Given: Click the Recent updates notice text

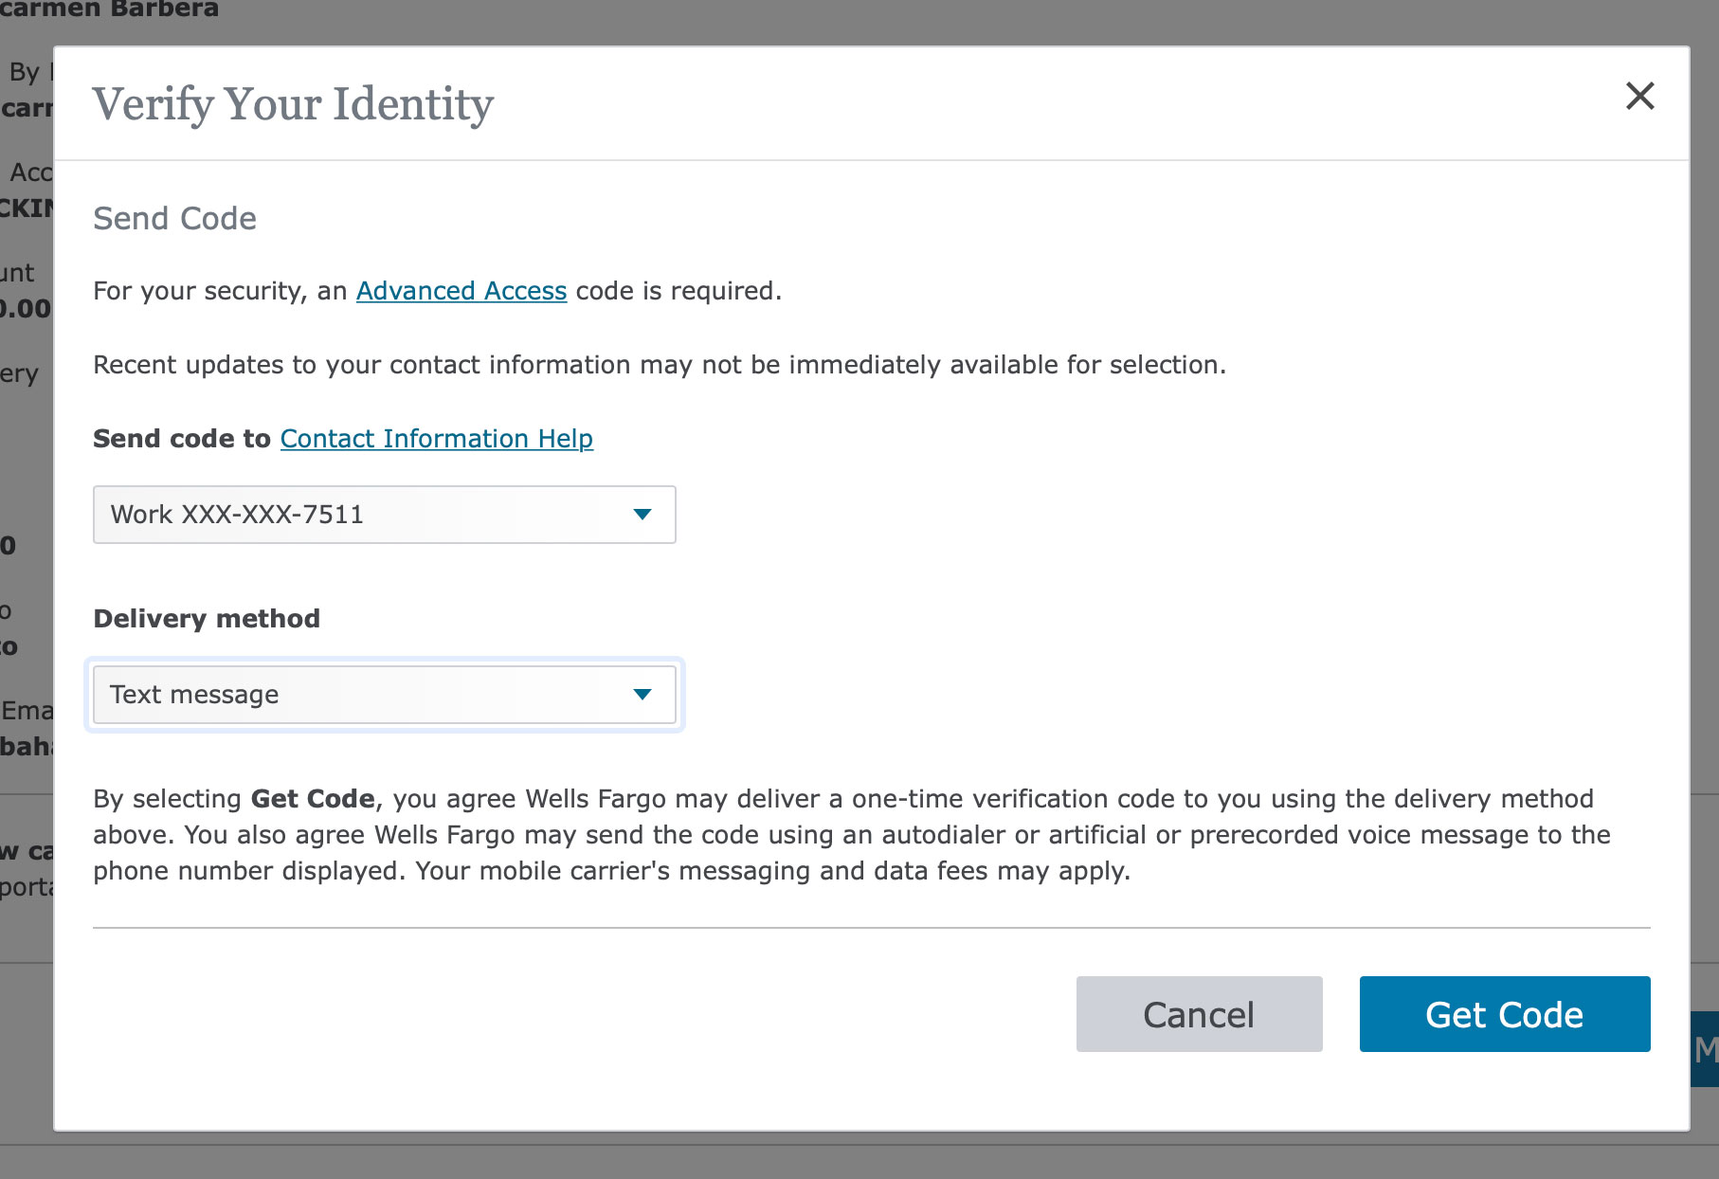Looking at the screenshot, I should click(x=660, y=365).
